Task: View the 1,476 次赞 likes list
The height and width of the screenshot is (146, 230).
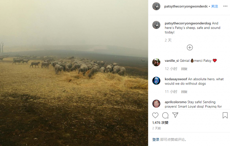Action: (x=160, y=123)
